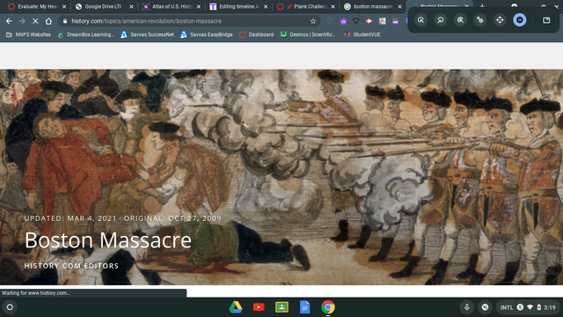Viewport: 563px width, 317px height.
Task: Open Dashboard bookmark
Action: (256, 34)
